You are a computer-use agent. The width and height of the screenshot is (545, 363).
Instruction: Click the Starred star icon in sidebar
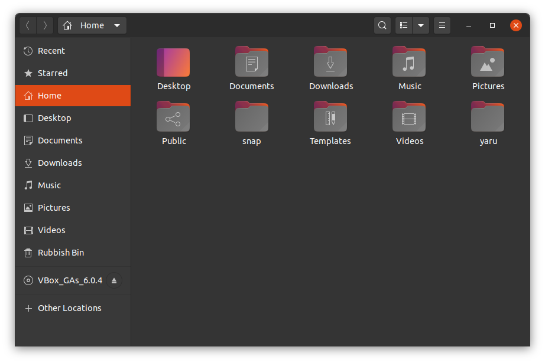[x=28, y=73]
